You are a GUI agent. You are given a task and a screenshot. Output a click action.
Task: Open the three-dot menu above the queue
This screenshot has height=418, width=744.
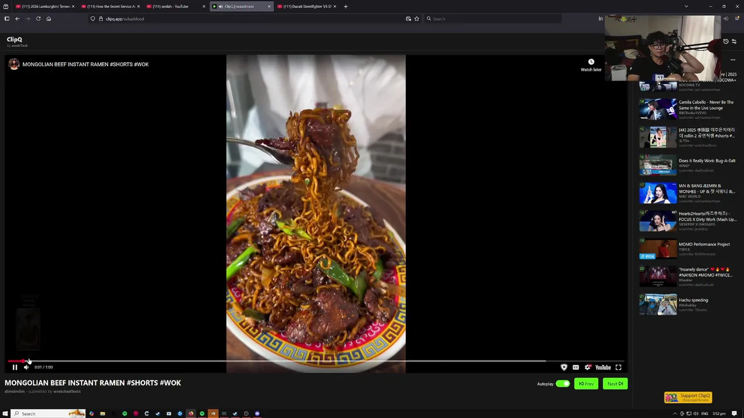click(732, 60)
